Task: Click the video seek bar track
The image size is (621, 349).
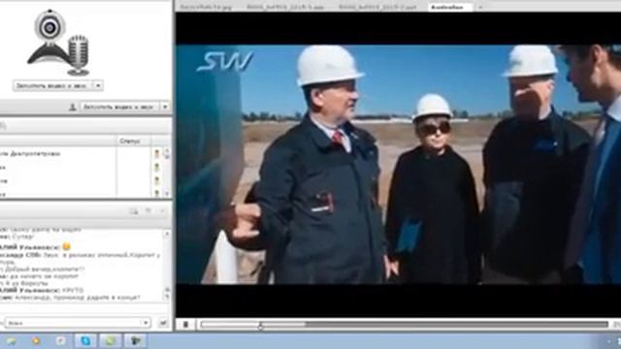Action: (x=404, y=325)
